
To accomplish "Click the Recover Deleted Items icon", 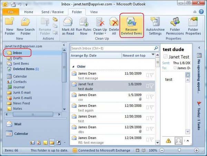I will pos(131,22).
